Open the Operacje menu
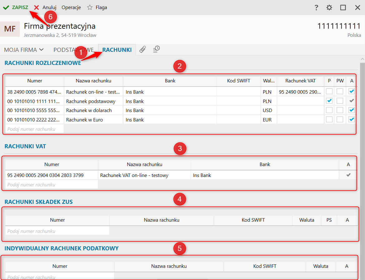Screen dimensions: 365x280 [x=71, y=7]
